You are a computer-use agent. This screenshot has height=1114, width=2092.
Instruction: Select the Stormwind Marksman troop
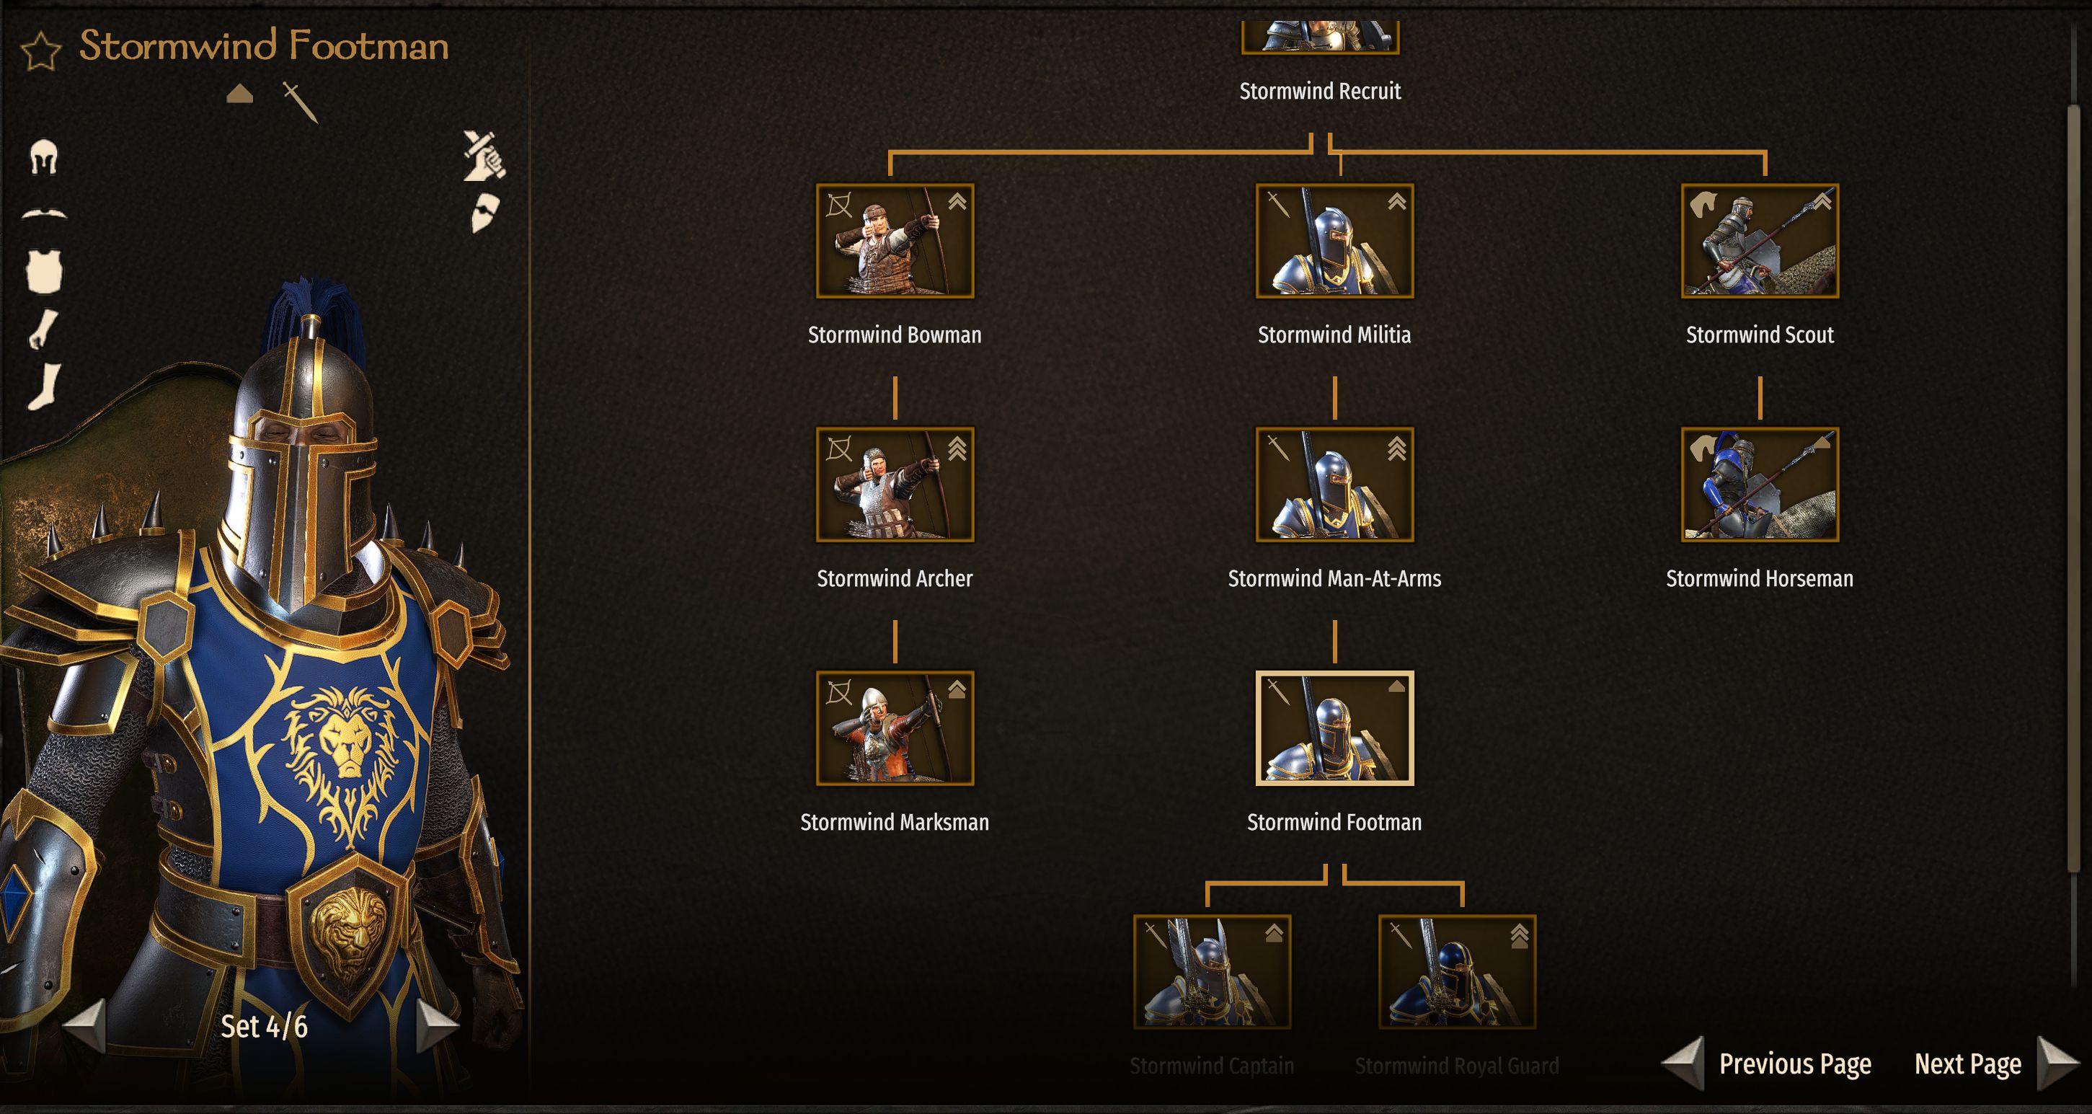[x=894, y=728]
